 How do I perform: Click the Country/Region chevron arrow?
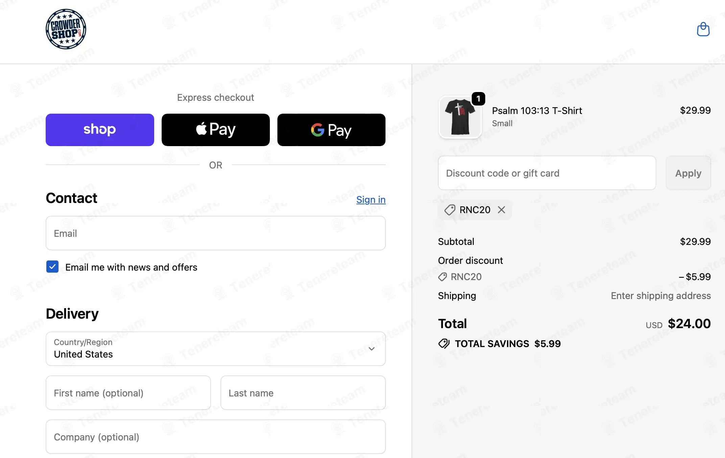[x=372, y=349]
